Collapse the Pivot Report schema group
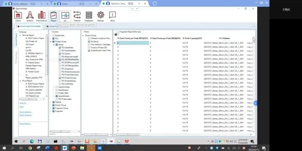Viewport: 302px width, 151px height. click(20, 81)
